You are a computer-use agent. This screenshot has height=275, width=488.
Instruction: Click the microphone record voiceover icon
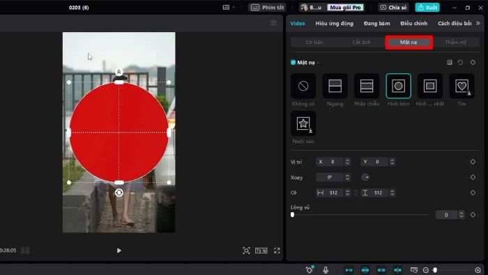point(326,270)
